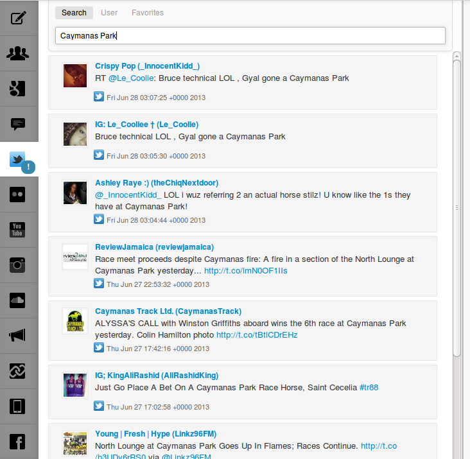Click Twitter bird icon on Ashley Raye tweet
The width and height of the screenshot is (470, 459).
(x=99, y=220)
